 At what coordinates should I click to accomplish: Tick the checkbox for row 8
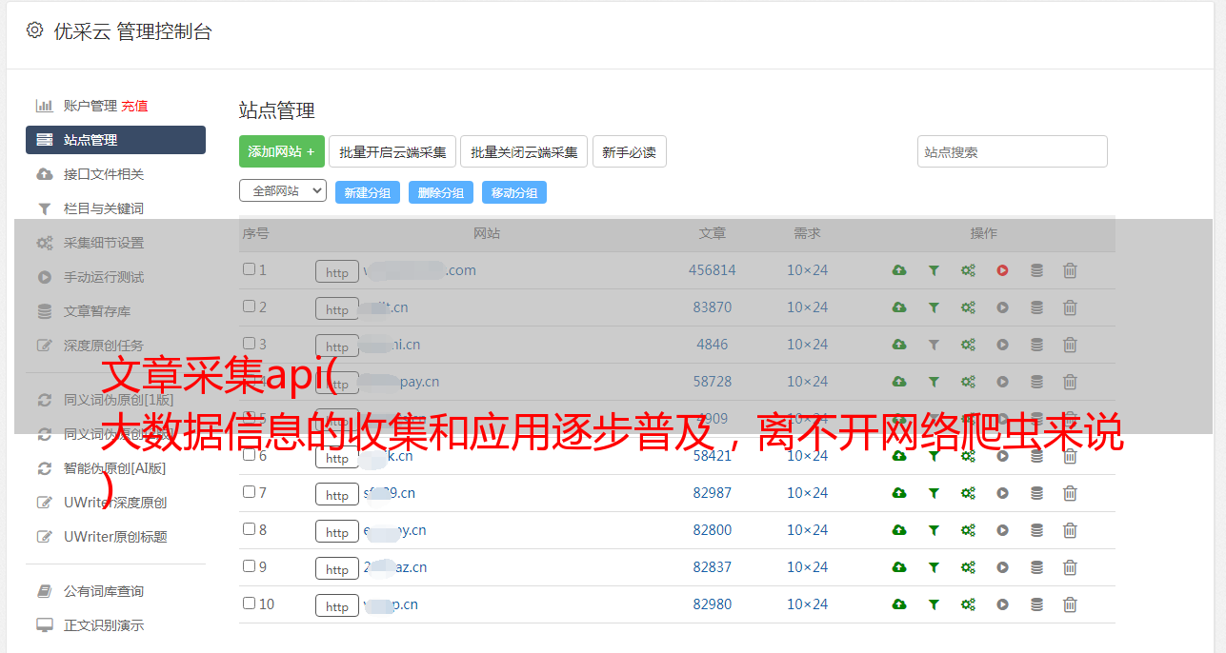(x=249, y=529)
